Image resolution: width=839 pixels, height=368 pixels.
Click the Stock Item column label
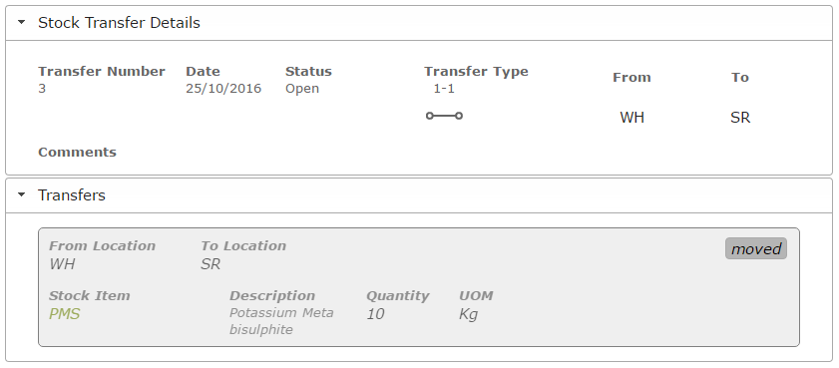point(90,296)
